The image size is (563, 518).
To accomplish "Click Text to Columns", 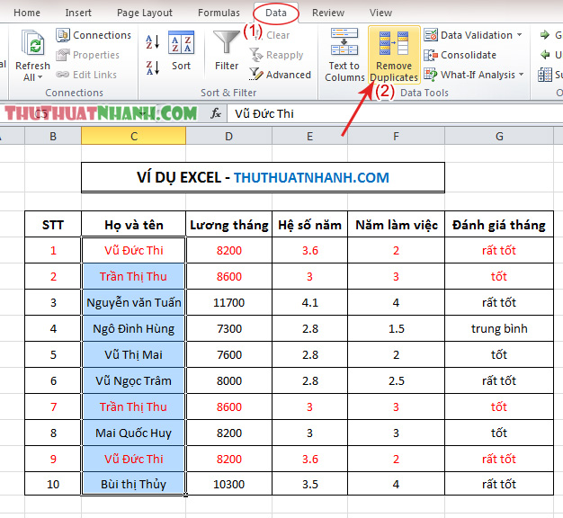I will point(344,55).
